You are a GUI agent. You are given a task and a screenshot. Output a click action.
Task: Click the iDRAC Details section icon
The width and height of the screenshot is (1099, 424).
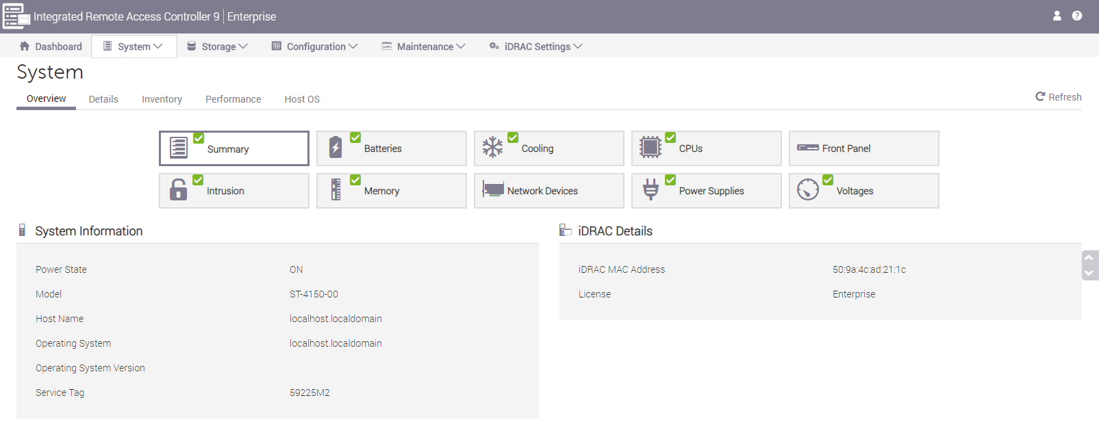tap(565, 230)
